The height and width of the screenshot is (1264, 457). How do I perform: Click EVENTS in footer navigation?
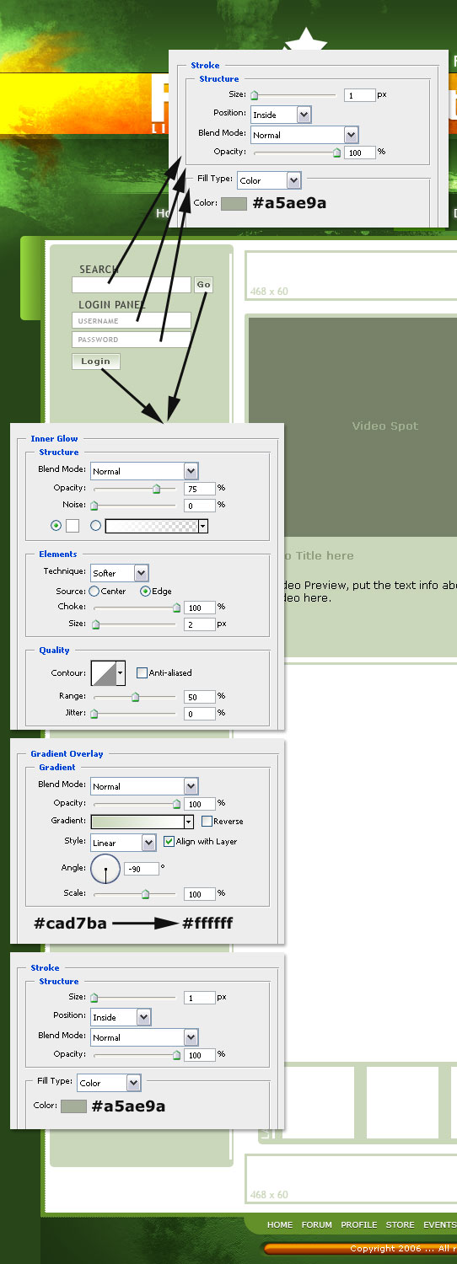coord(439,1224)
